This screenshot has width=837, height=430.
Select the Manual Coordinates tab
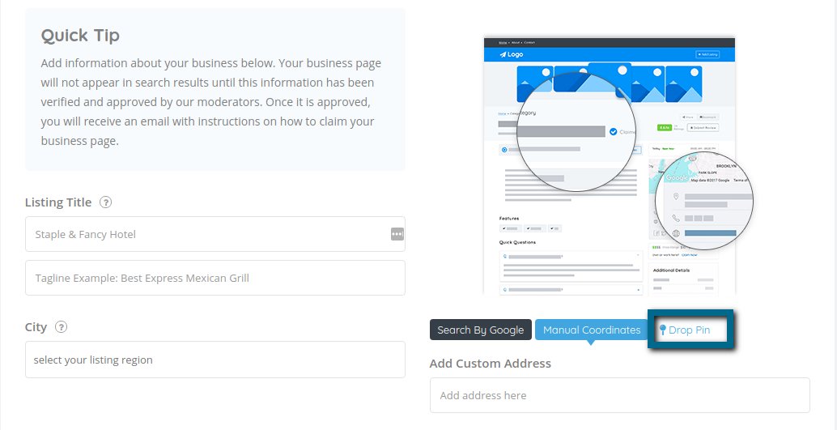point(592,330)
